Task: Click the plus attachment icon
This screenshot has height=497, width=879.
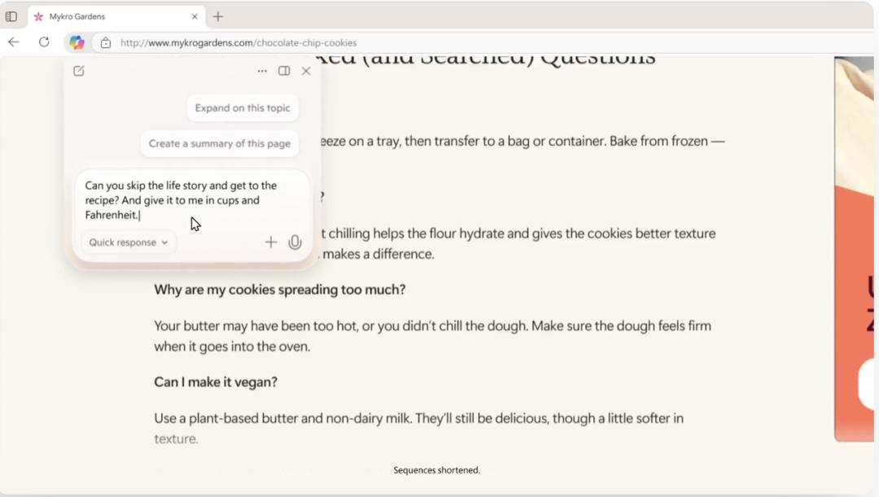Action: (x=271, y=242)
